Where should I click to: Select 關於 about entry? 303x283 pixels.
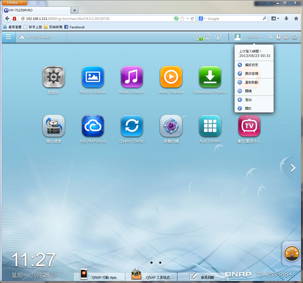click(x=254, y=108)
